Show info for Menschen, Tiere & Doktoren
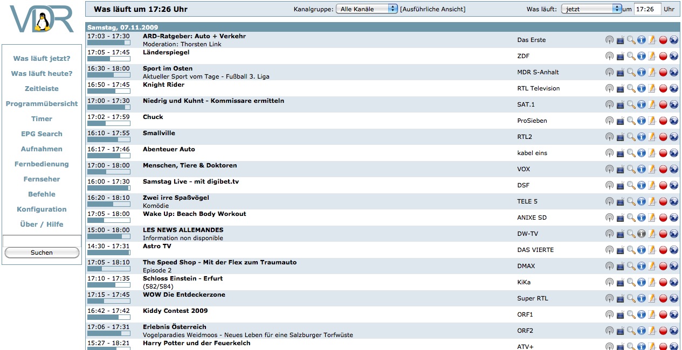 pyautogui.click(x=642, y=169)
